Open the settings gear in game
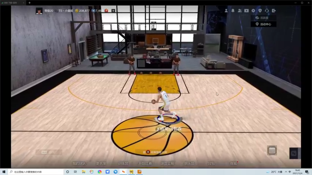312x175 pixels. pyautogui.click(x=253, y=11)
